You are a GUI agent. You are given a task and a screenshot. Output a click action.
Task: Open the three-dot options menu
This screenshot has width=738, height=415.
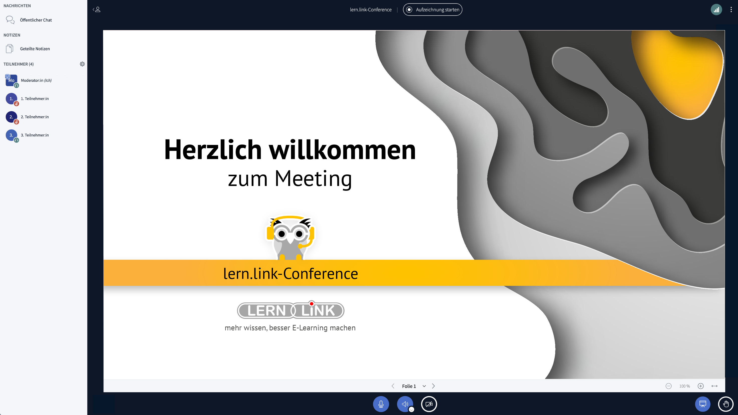tap(731, 10)
